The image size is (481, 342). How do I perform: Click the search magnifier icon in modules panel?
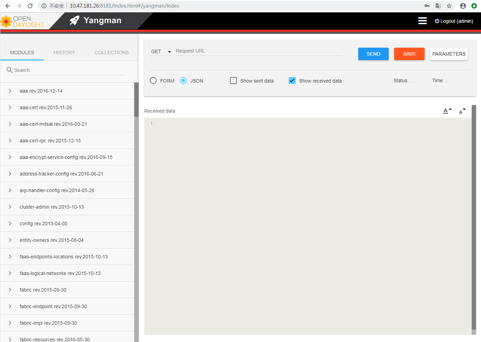9,70
